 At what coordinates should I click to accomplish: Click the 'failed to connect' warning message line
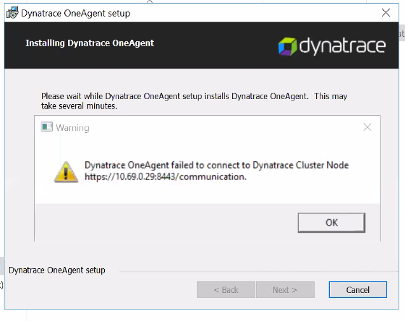(216, 165)
